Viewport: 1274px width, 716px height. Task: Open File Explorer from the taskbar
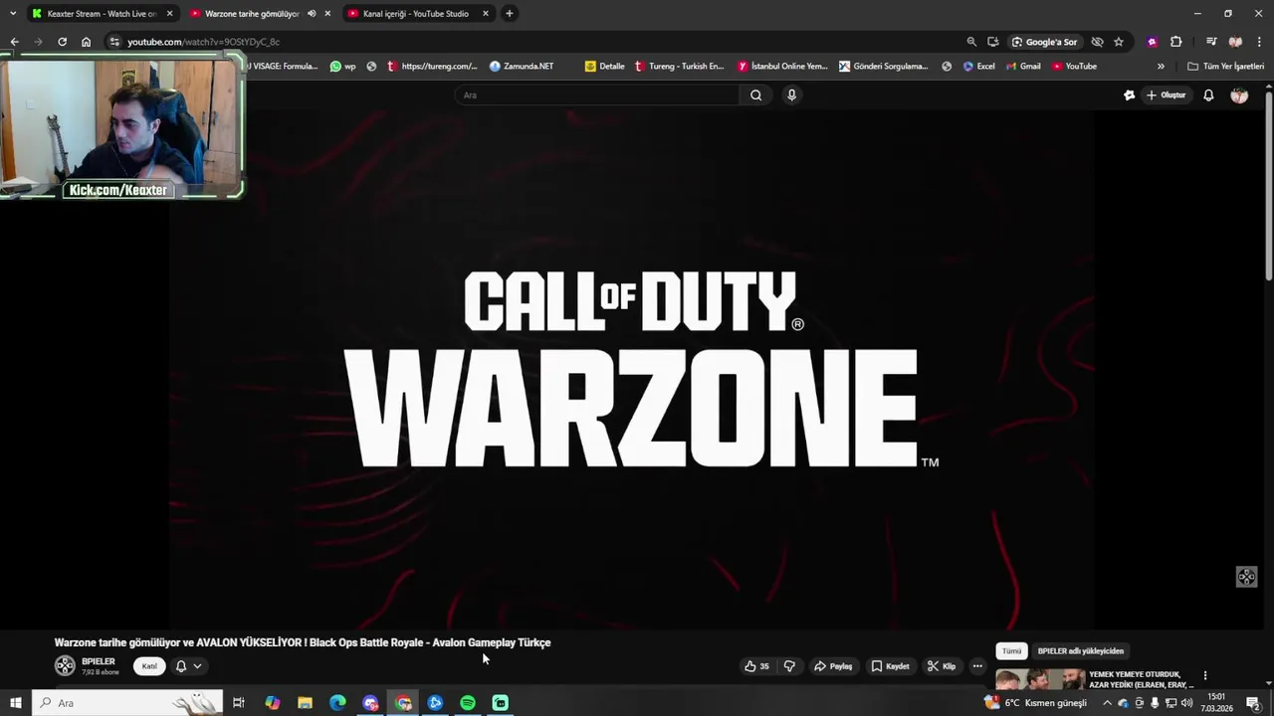point(305,703)
